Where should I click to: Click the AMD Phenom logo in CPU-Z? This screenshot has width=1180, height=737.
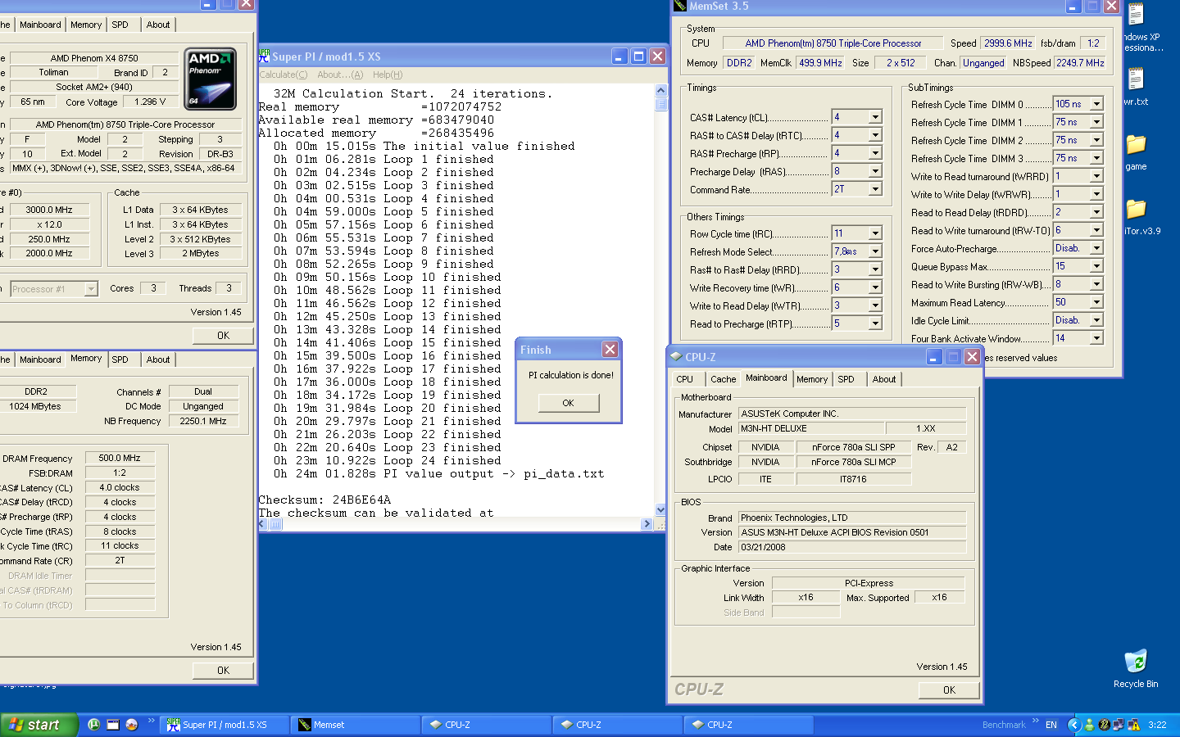pyautogui.click(x=211, y=79)
